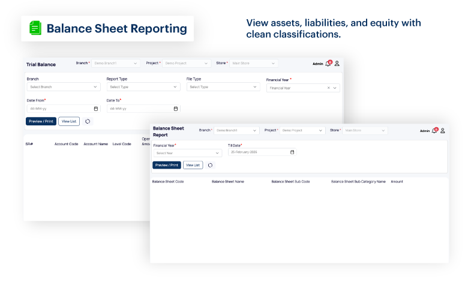The image size is (468, 294).
Task: Open notifications bell in Trial Balance window
Action: click(328, 63)
